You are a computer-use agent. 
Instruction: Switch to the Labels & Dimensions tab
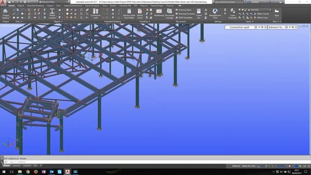73,6
